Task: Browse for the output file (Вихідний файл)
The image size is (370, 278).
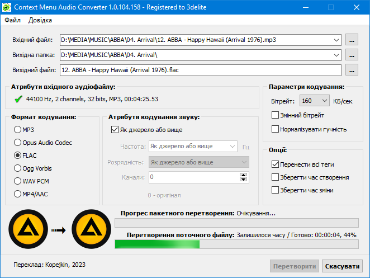Action: pyautogui.click(x=352, y=70)
